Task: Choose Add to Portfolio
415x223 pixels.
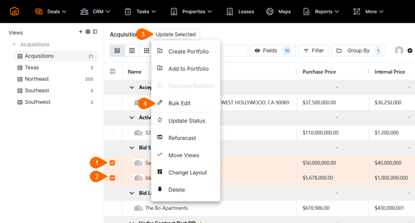Action: 186,69
